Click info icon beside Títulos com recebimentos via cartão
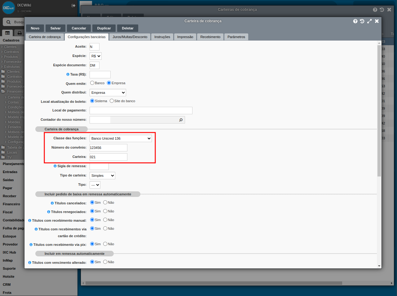Image resolution: width=397 pixels, height=296 pixels. (36, 229)
